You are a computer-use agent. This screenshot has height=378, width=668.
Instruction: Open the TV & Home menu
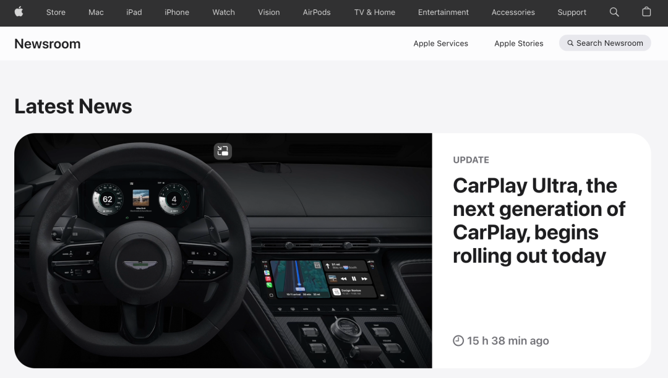click(x=374, y=12)
